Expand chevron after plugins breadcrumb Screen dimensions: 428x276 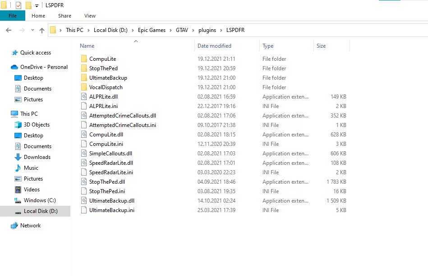(x=221, y=30)
